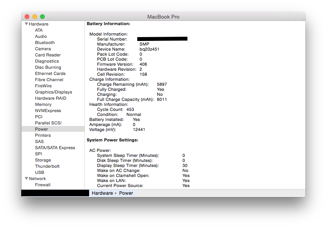
Task: Click condition value Normal
Action: 134,114
